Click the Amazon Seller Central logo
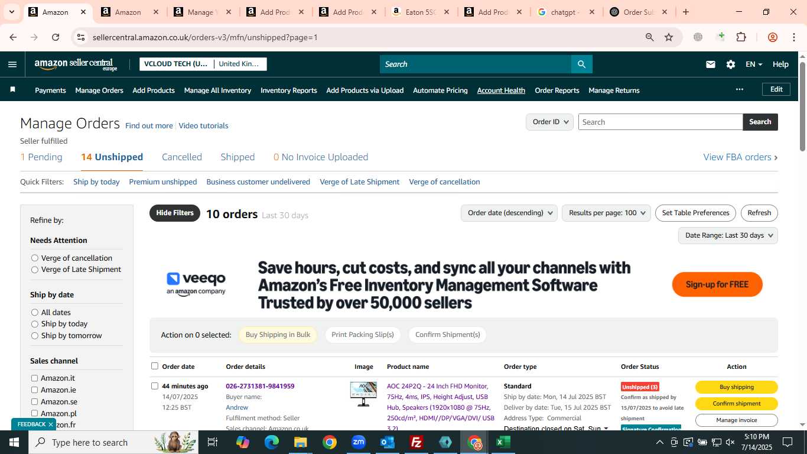This screenshot has width=807, height=454. coord(76,64)
